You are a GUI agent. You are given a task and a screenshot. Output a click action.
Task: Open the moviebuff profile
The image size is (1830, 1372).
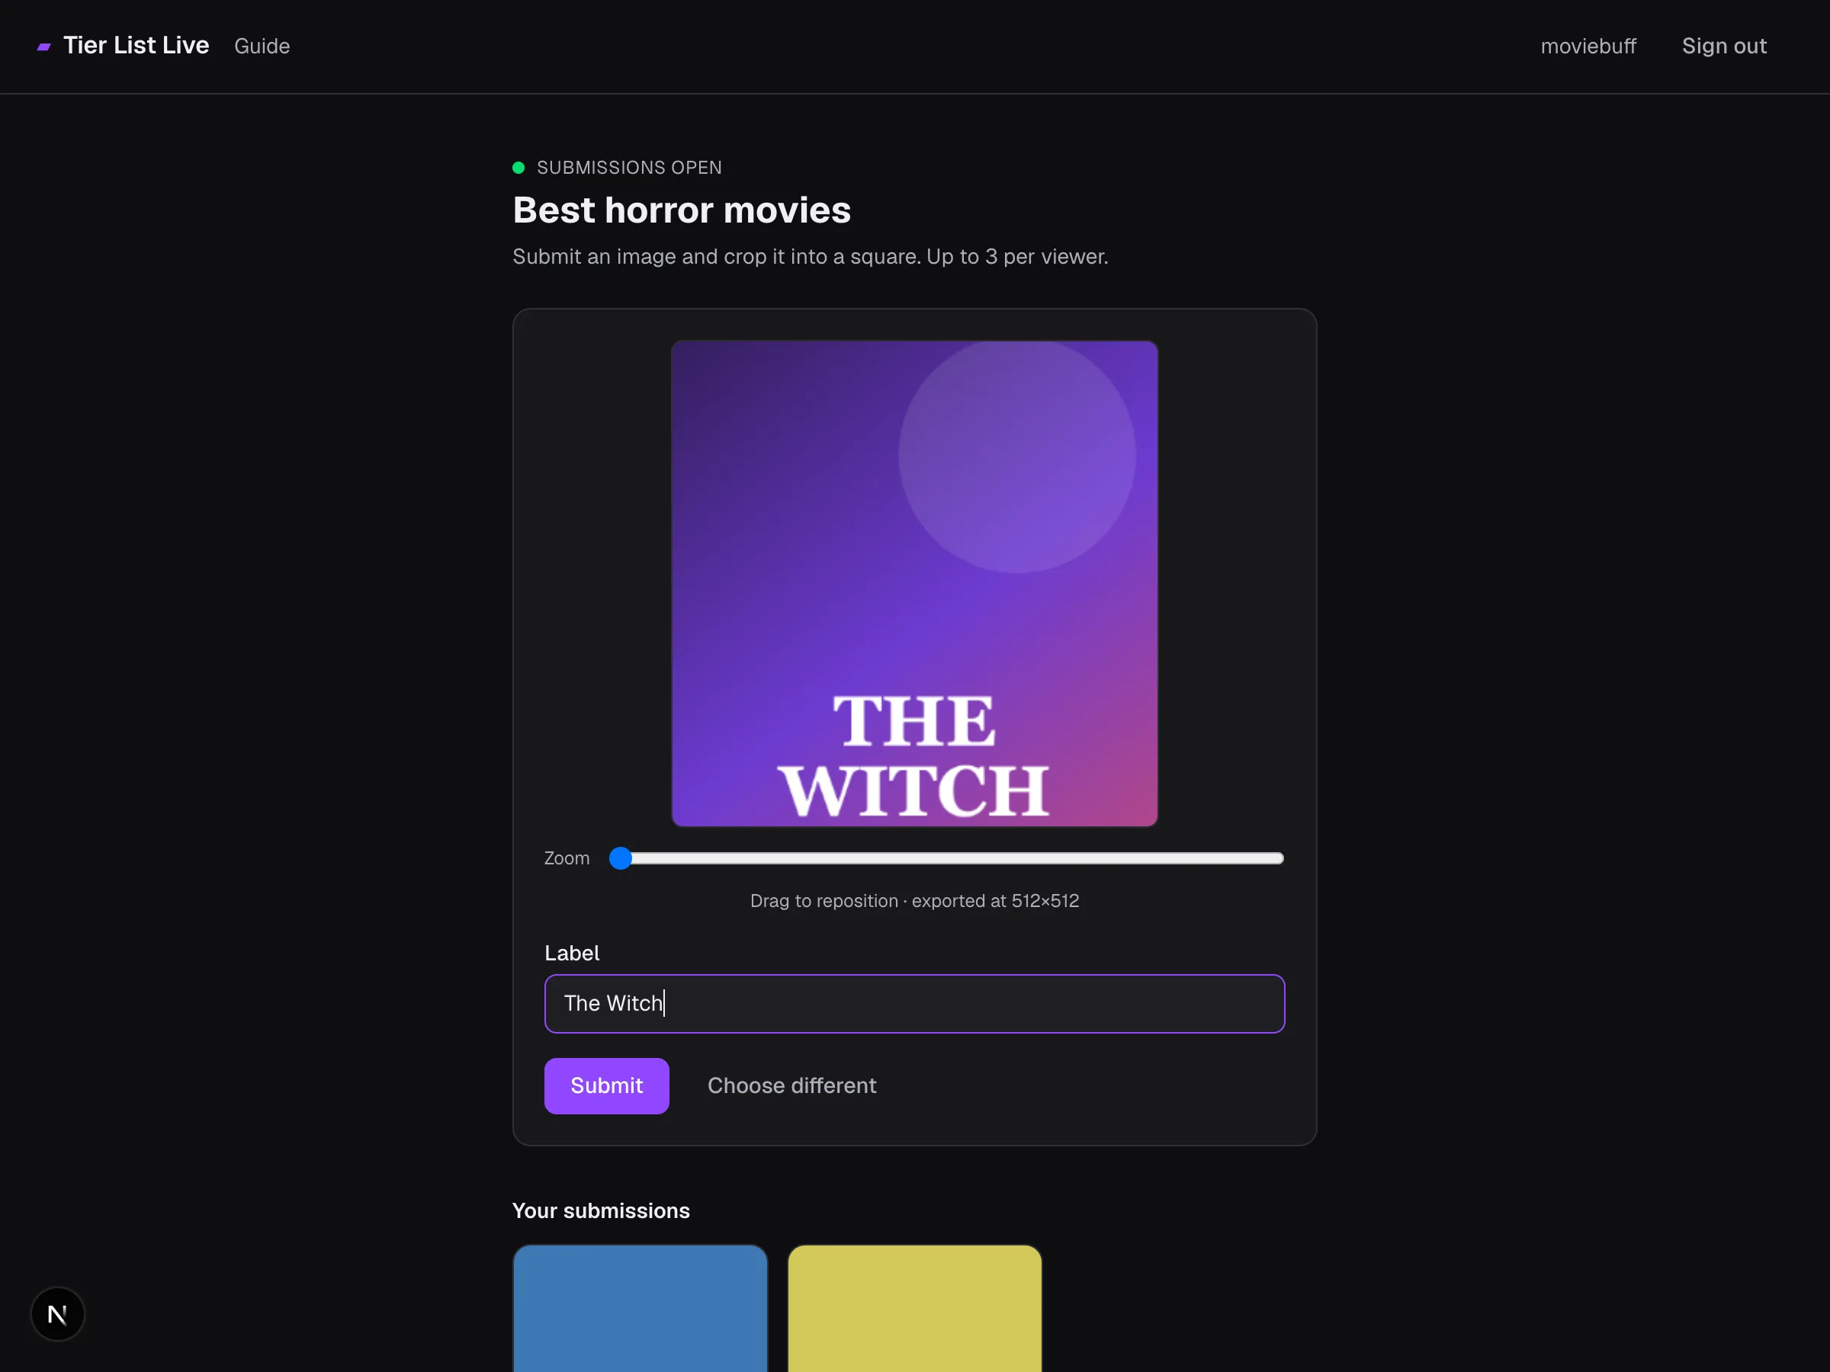[x=1588, y=46]
